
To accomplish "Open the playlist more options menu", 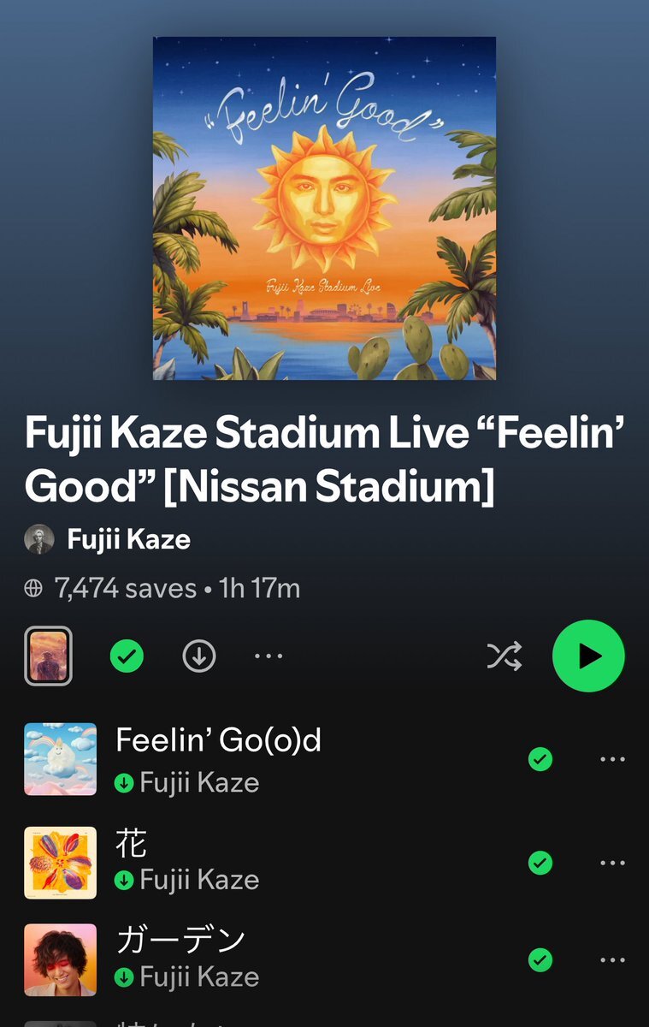I will pyautogui.click(x=268, y=656).
